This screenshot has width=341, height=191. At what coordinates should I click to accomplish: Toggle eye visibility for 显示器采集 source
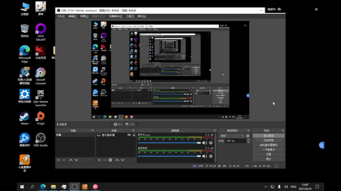point(129,135)
